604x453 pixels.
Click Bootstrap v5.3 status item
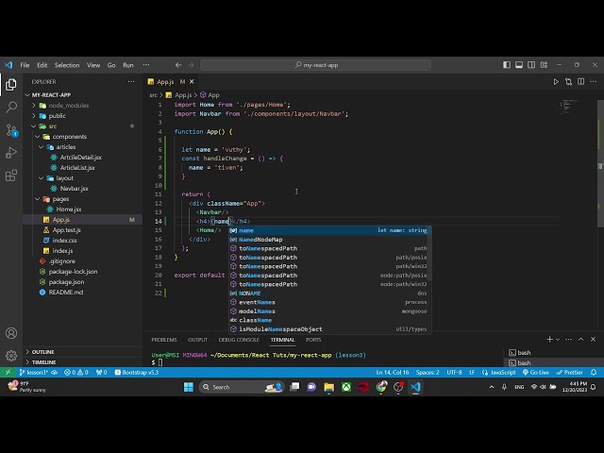point(137,372)
